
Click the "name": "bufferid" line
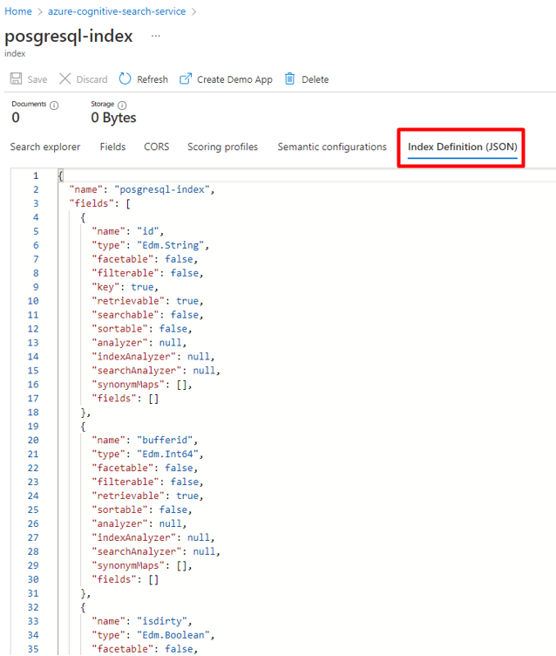[x=145, y=441]
